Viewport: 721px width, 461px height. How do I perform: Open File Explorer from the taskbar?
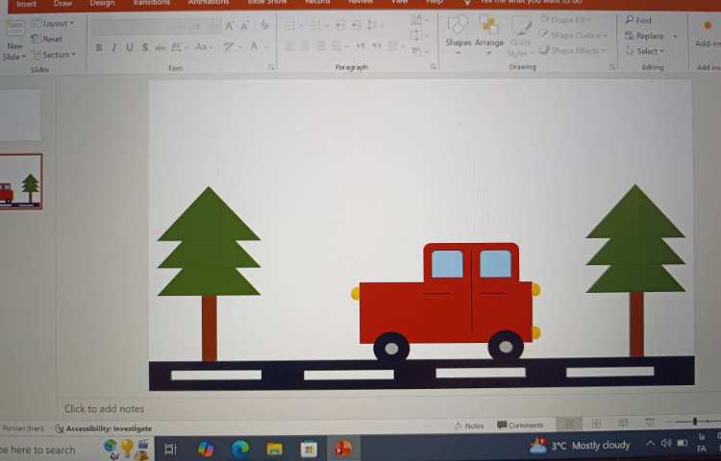click(274, 448)
